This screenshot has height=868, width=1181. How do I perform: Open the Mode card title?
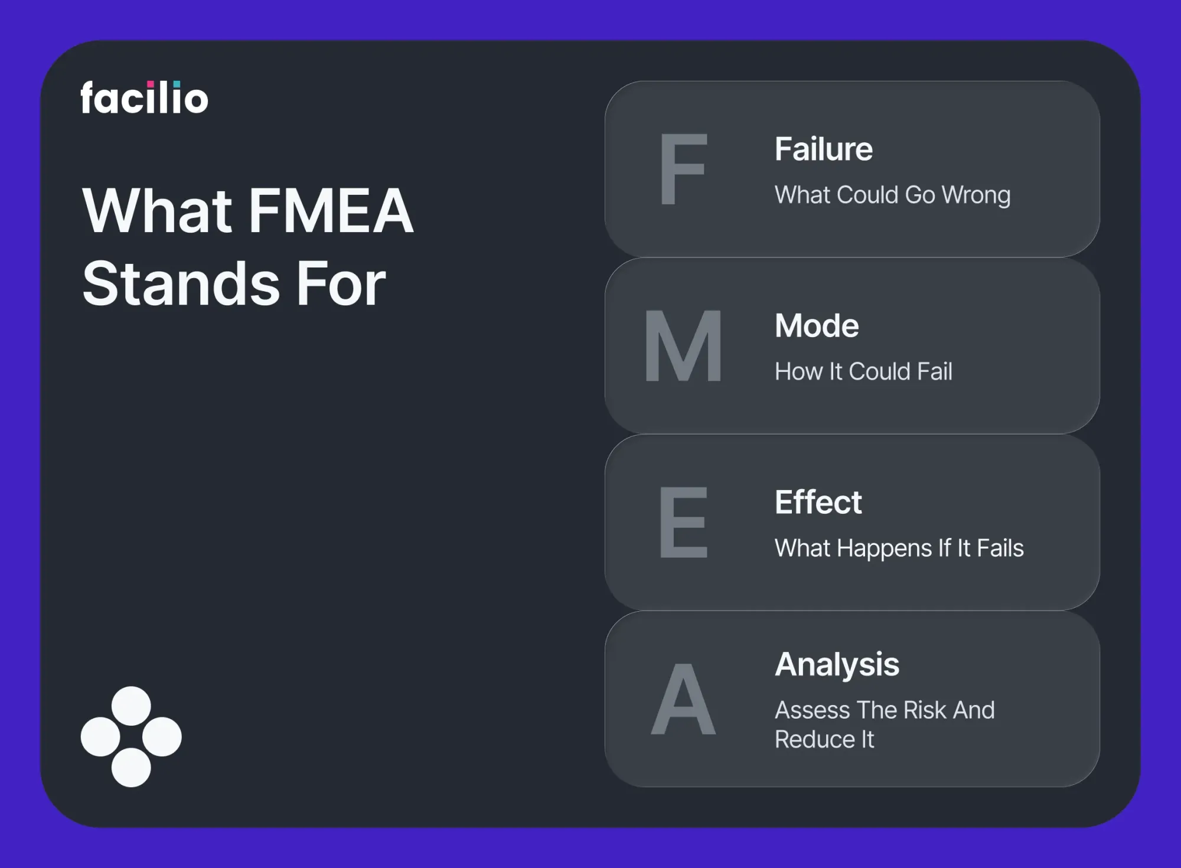817,325
